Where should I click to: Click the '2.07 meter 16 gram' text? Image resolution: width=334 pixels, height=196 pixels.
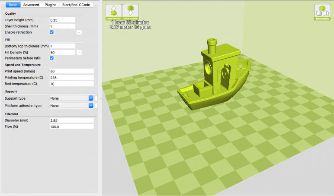coord(130,27)
